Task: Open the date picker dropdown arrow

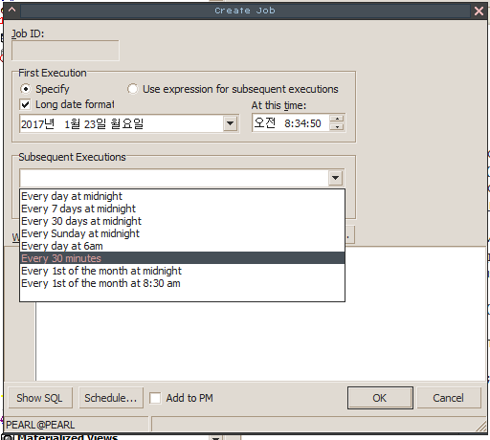Action: (230, 123)
